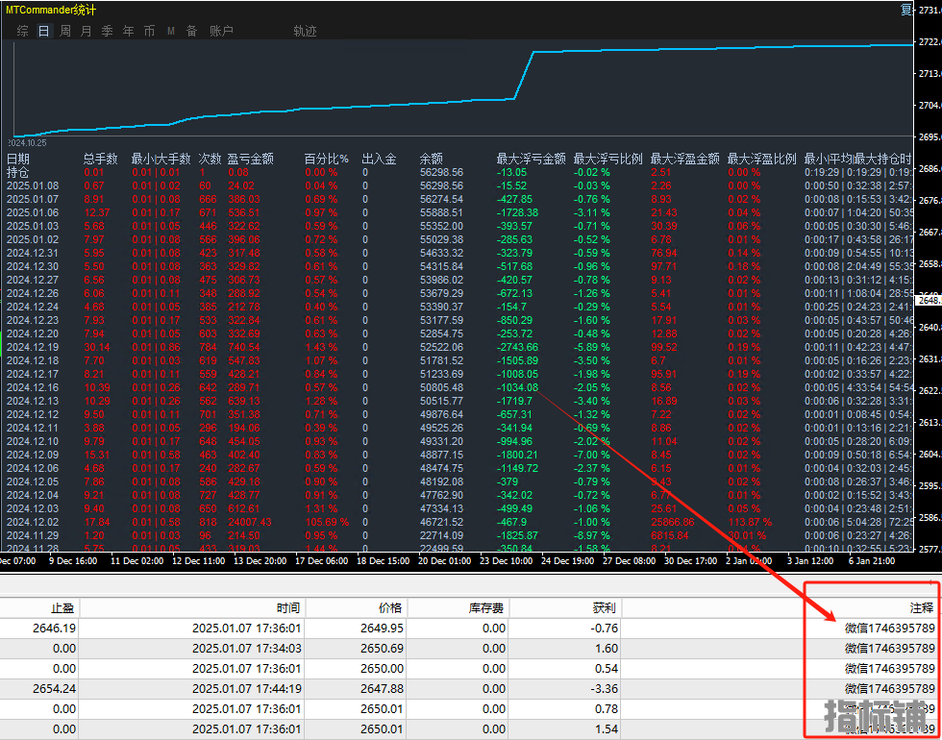Open the 轨迹 track tab
The width and height of the screenshot is (942, 740).
[x=305, y=31]
